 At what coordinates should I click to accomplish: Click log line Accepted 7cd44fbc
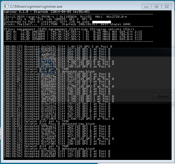57,89
